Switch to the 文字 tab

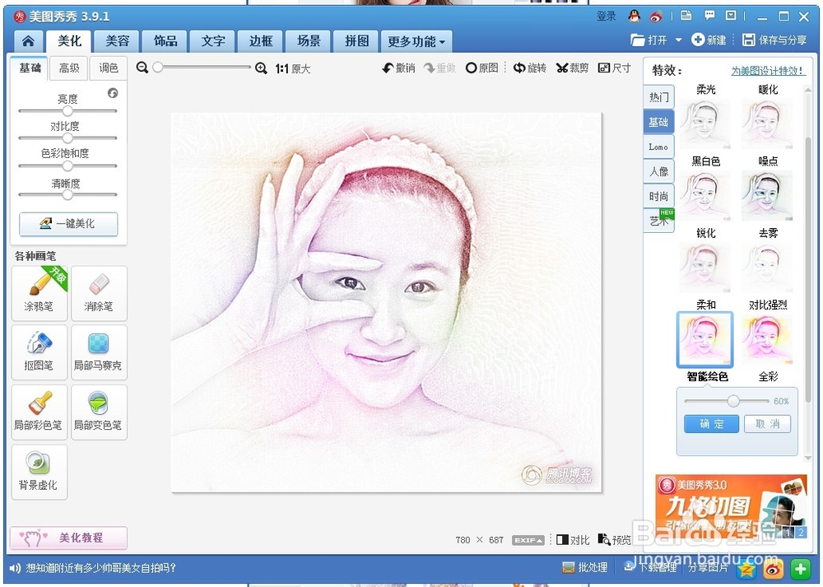click(213, 41)
